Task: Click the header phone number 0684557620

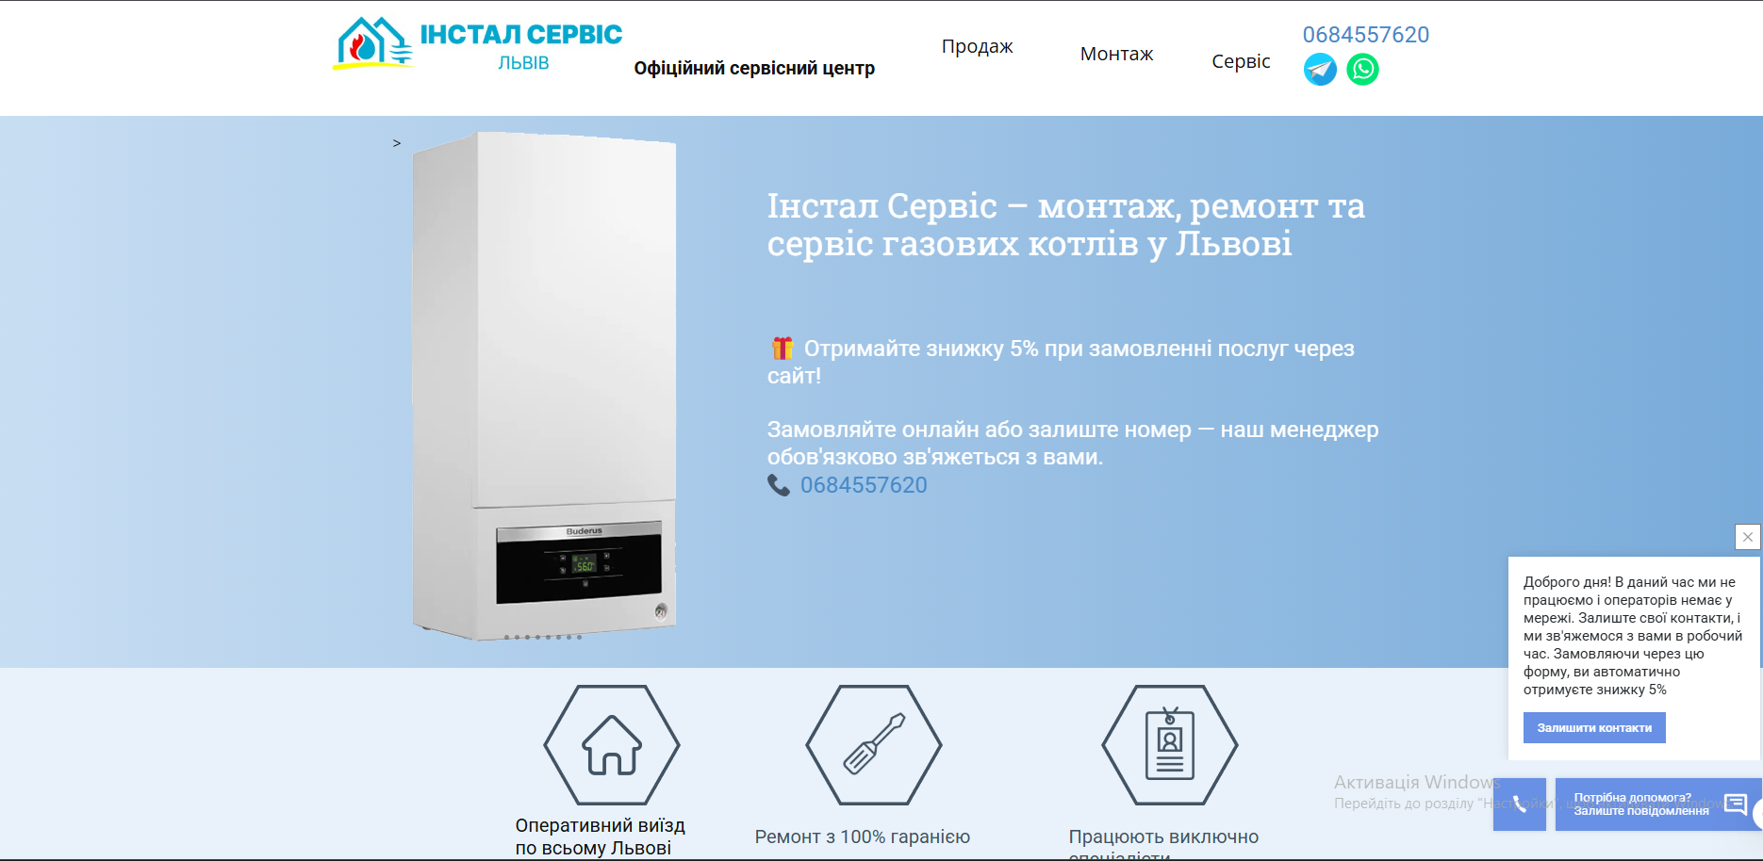Action: (x=1366, y=35)
